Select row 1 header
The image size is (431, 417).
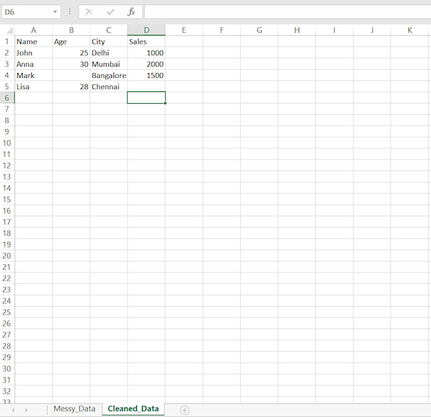[x=7, y=41]
